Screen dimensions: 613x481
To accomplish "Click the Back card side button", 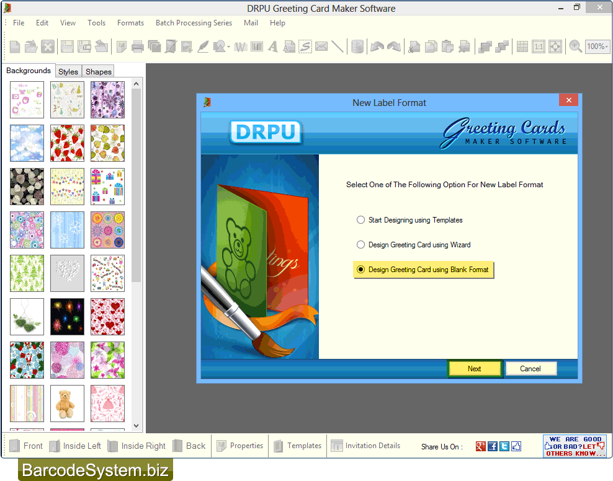I will [189, 446].
